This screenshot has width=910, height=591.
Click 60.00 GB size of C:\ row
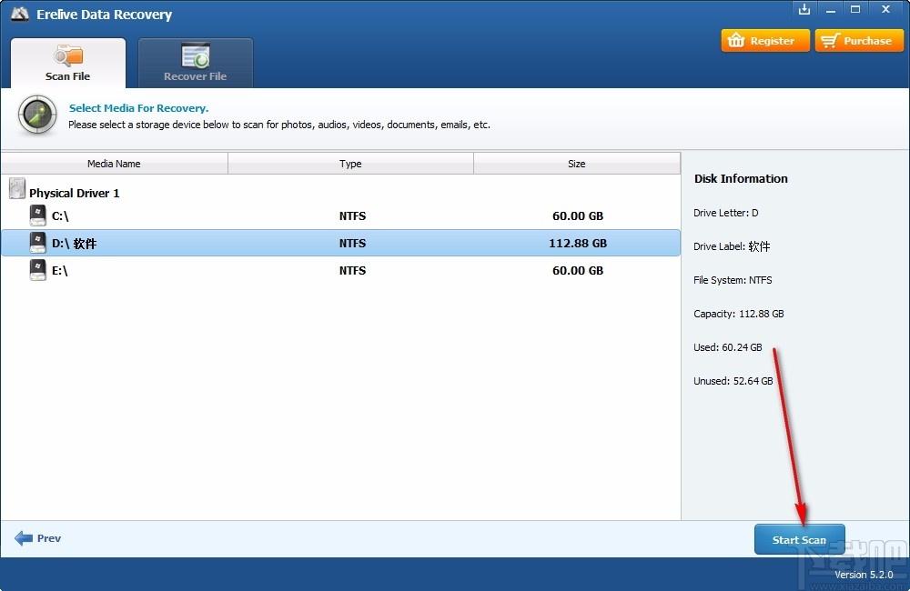(578, 215)
